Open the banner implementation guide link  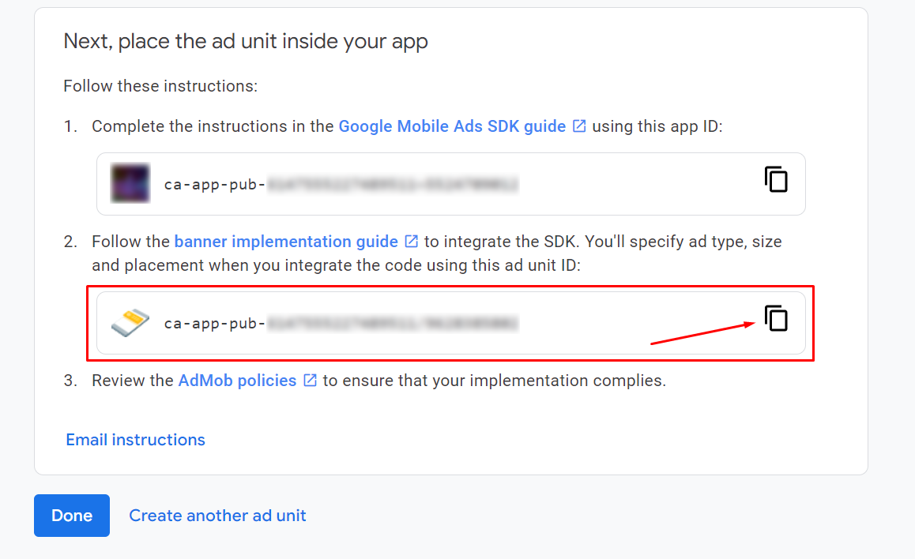click(286, 242)
